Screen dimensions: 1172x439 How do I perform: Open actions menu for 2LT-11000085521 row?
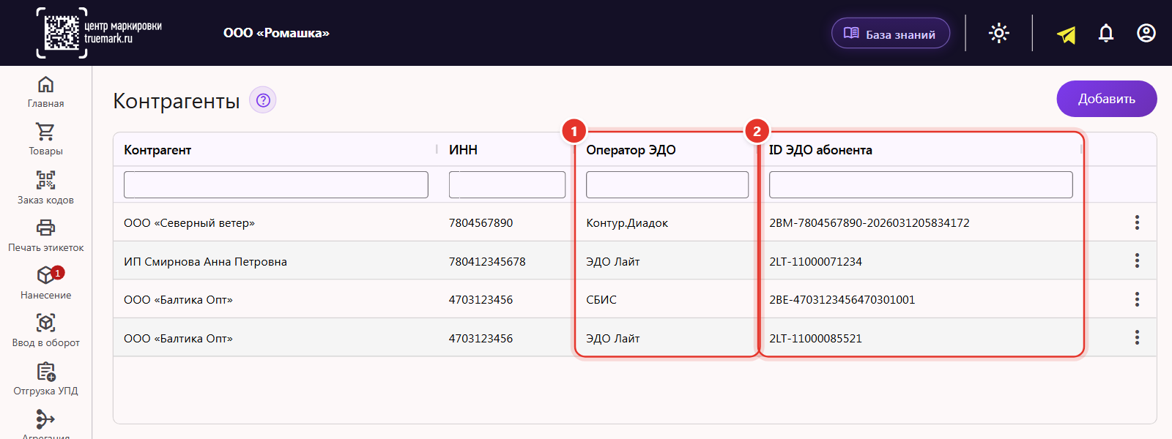[x=1137, y=337]
